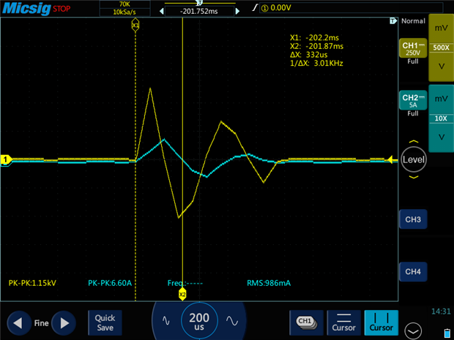The image size is (454, 340).
Task: Decrease CH2 scale toward mV
Action: coord(441,99)
